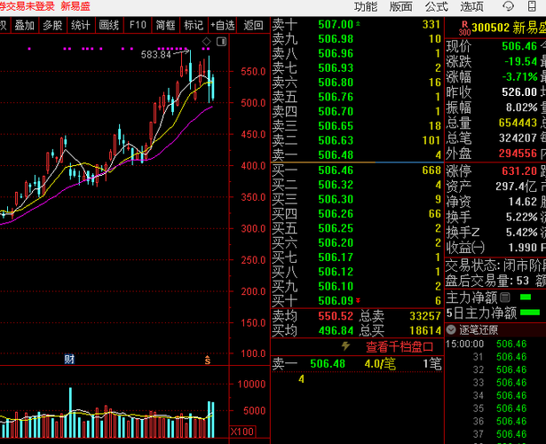Select the 画线 drawing tool button

109,25
